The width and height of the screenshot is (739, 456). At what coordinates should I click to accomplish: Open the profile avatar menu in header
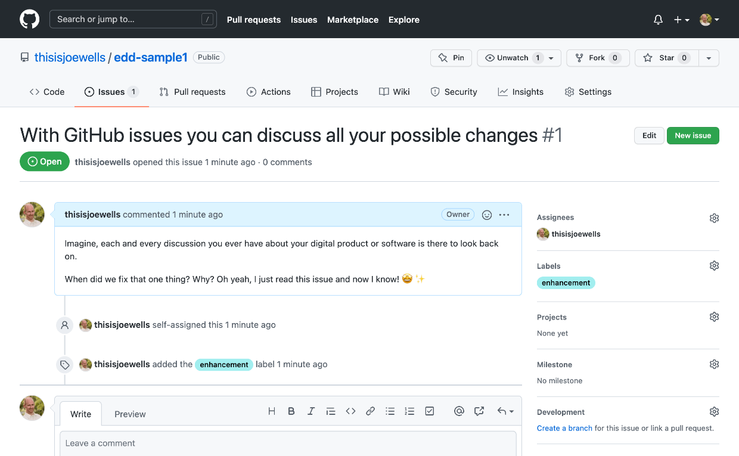[x=709, y=20]
